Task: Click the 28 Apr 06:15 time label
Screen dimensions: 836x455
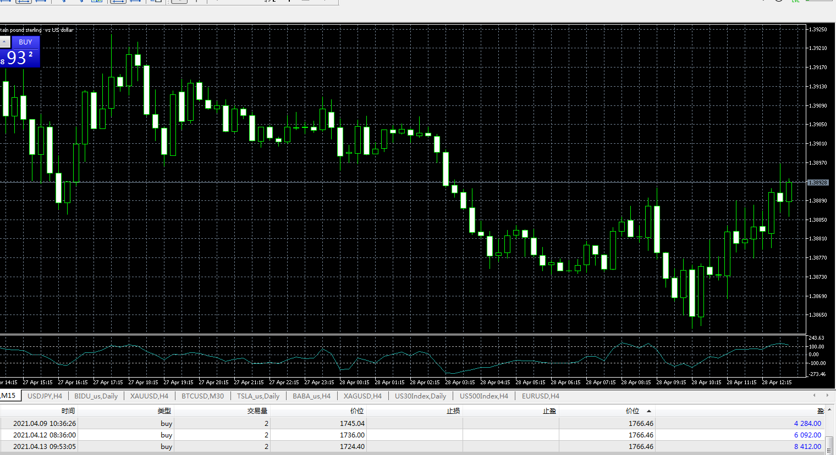Action: pos(566,383)
